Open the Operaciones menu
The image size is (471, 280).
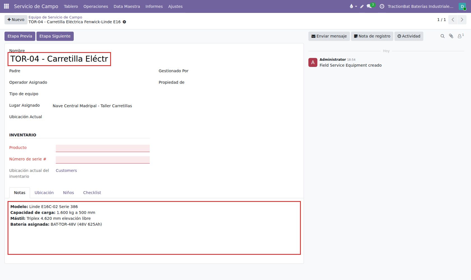point(96,6)
